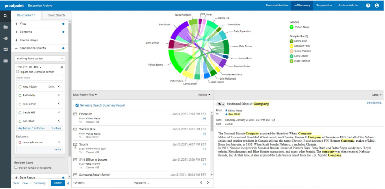
Task: Click the Summary link
Action: 39,183
